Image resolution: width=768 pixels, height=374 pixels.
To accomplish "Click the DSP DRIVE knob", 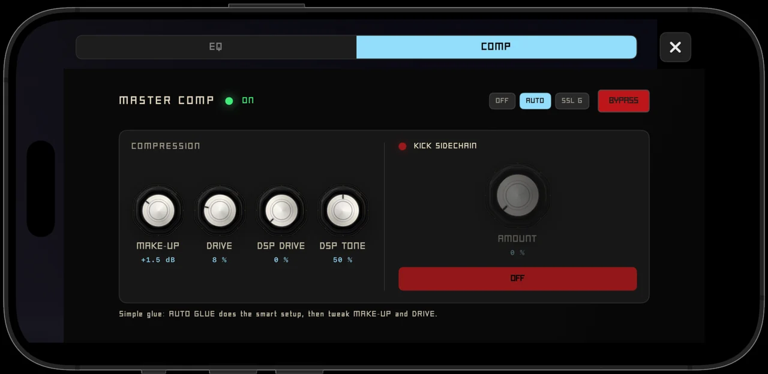I will 281,210.
